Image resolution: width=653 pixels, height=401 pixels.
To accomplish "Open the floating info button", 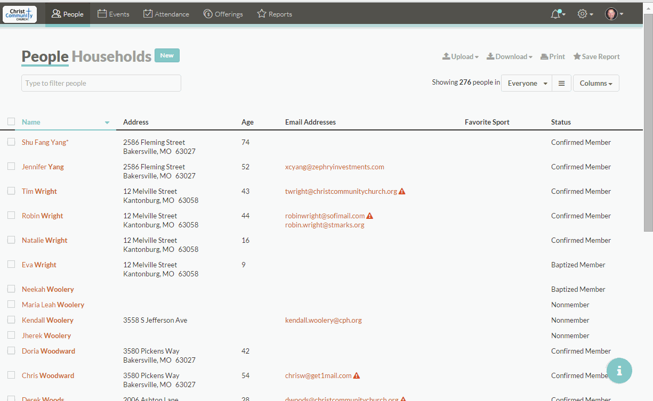I will (619, 370).
